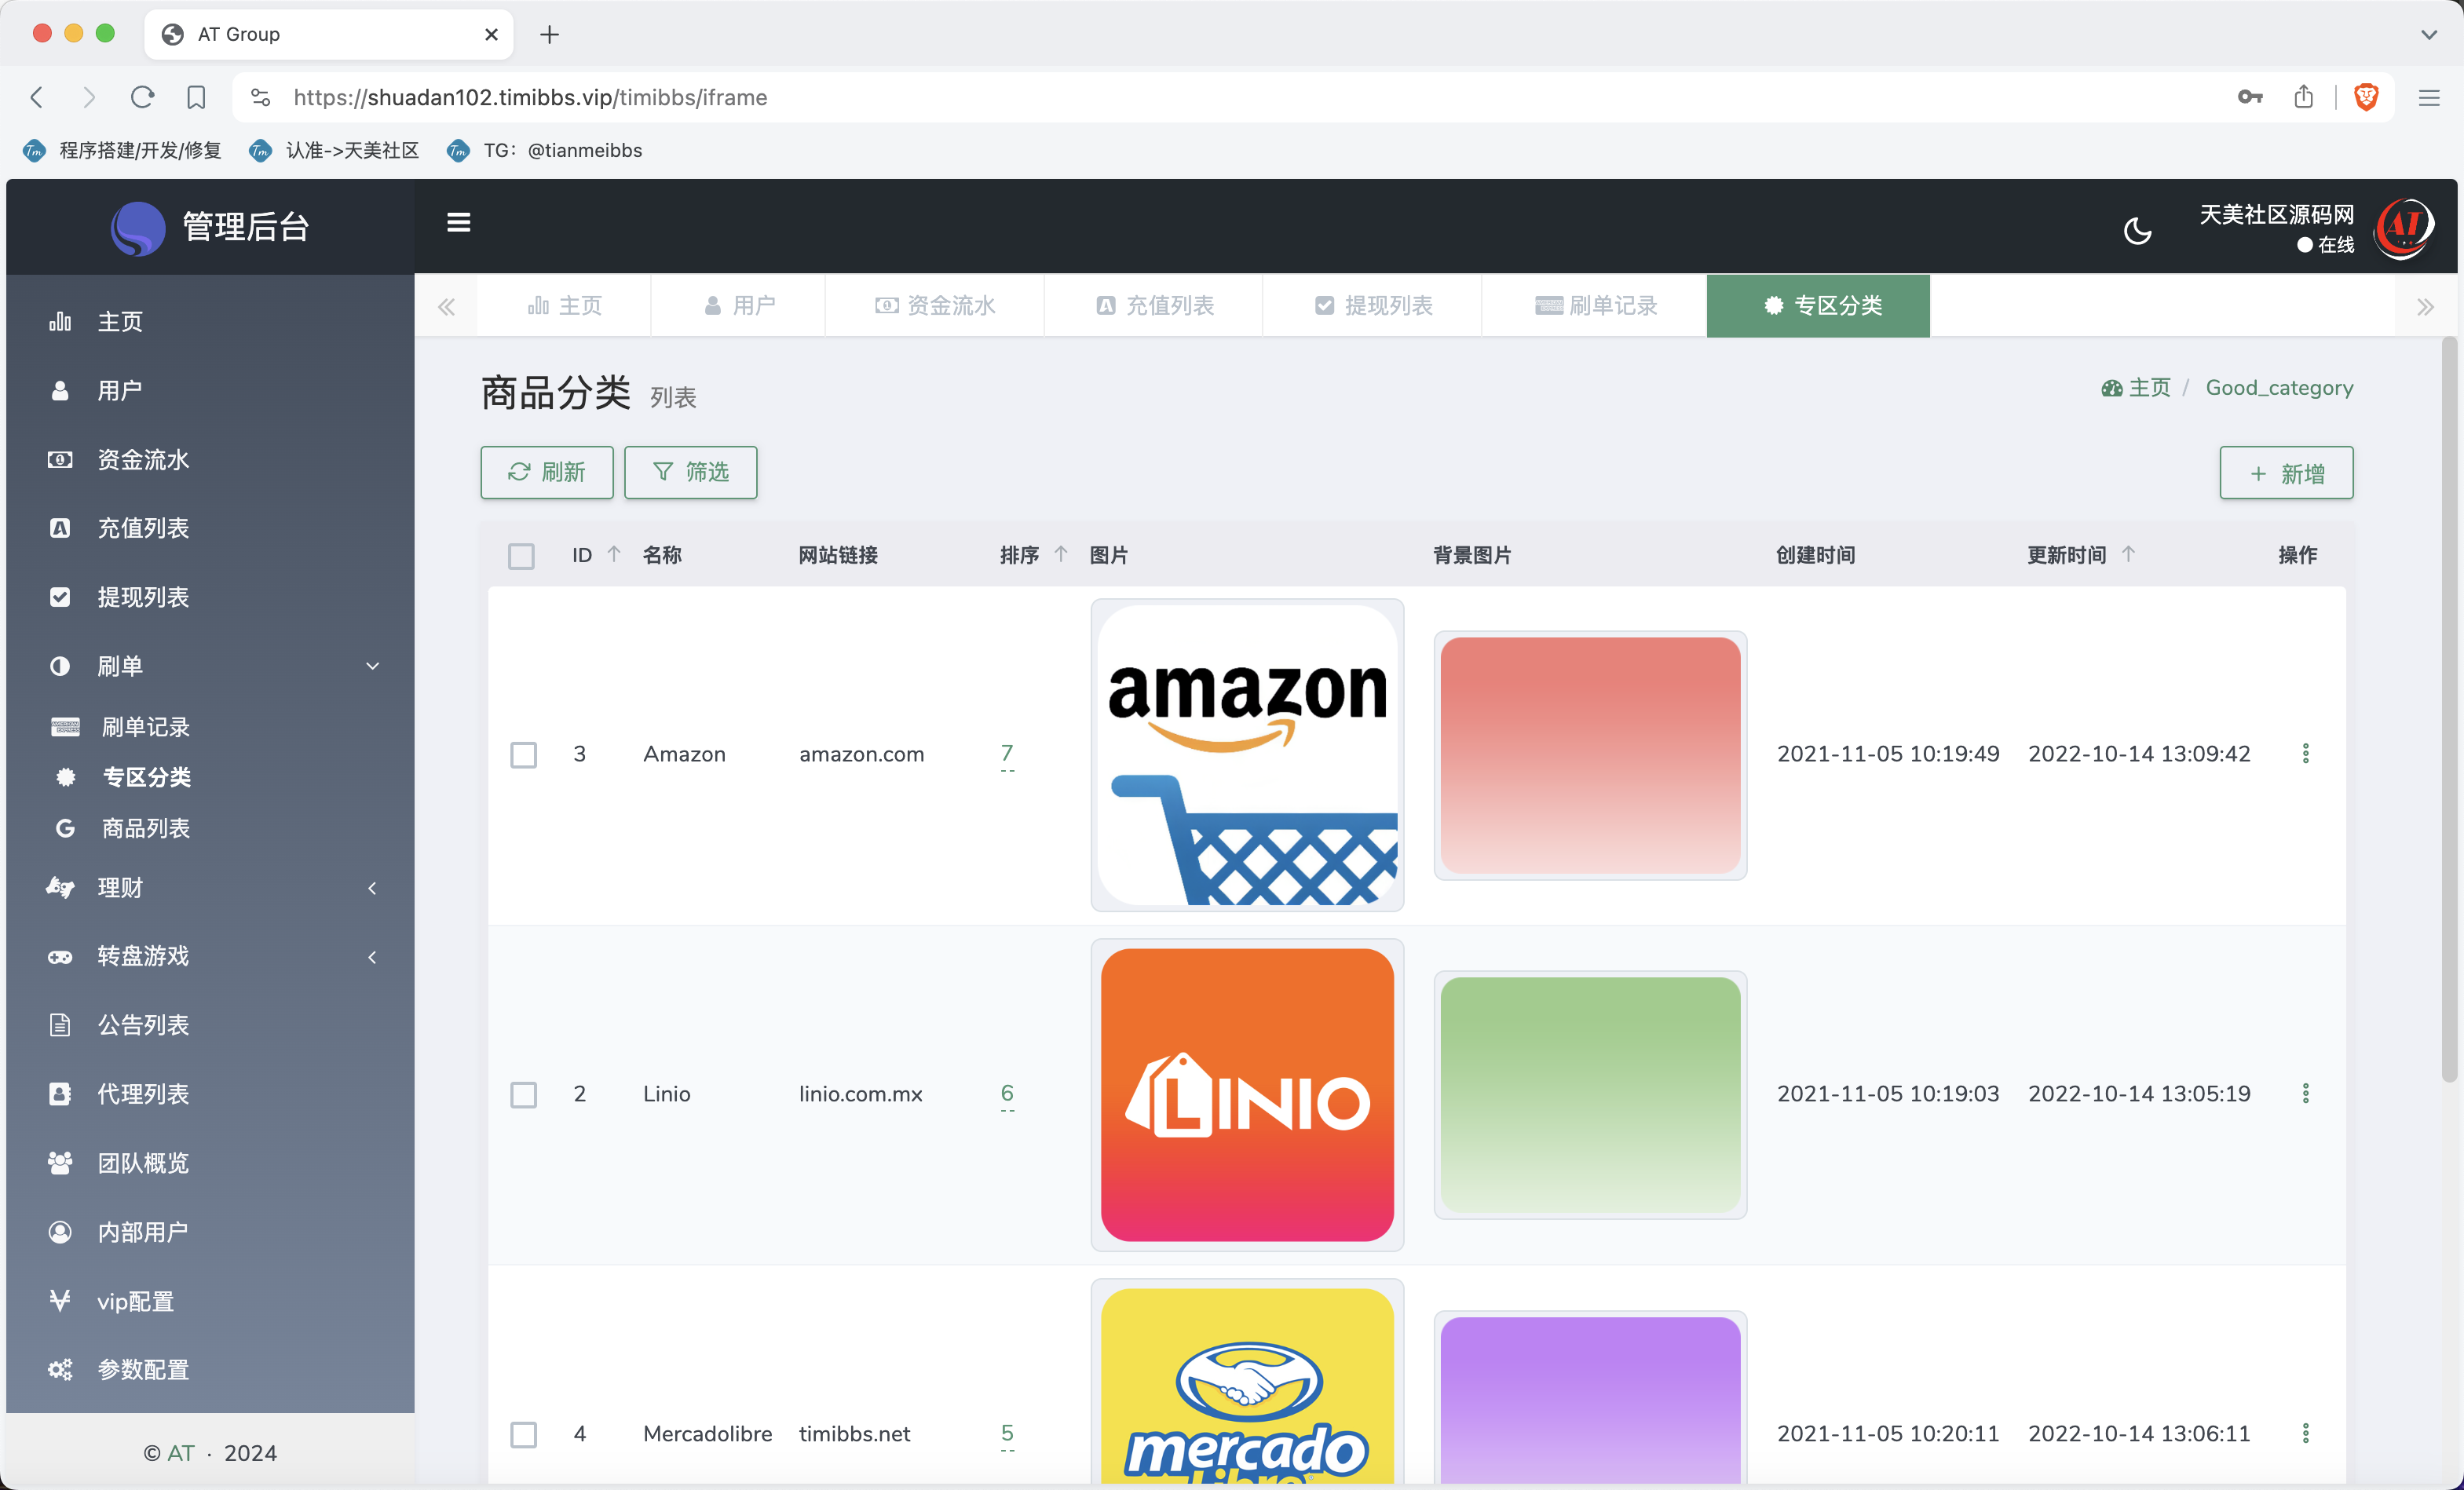Open 刷单记录 in the sidebar

(210, 727)
